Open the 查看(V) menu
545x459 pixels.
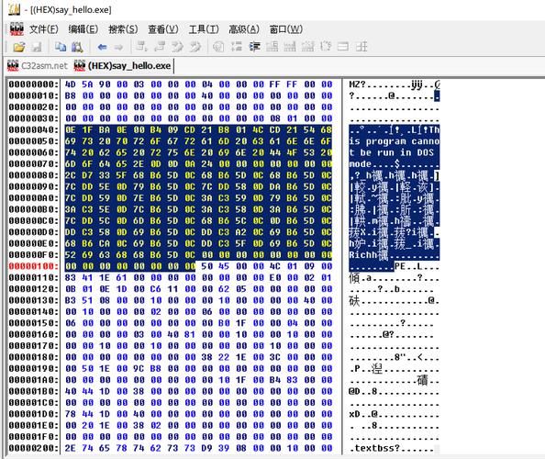pos(163,29)
